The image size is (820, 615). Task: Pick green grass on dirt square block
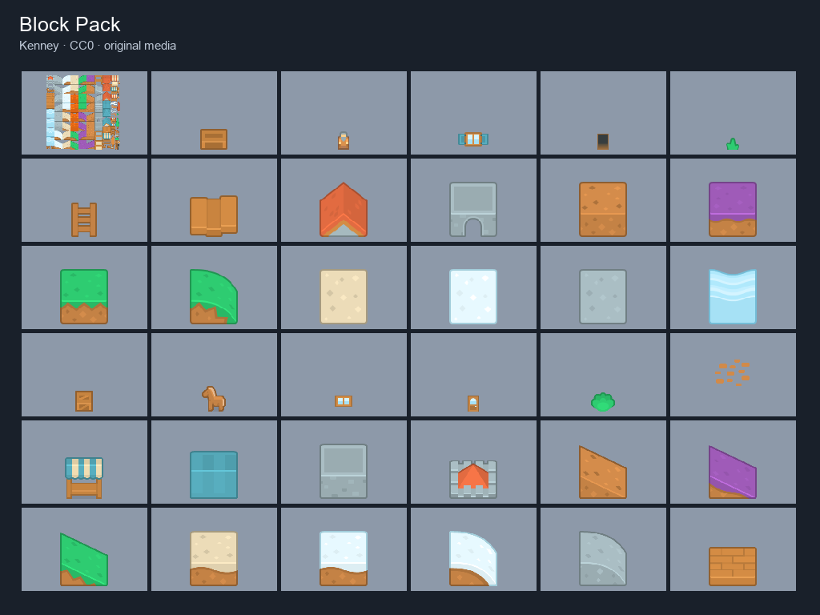[84, 296]
